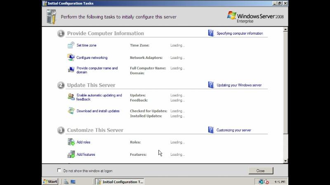Open Specifying computer information help link

click(x=240, y=33)
